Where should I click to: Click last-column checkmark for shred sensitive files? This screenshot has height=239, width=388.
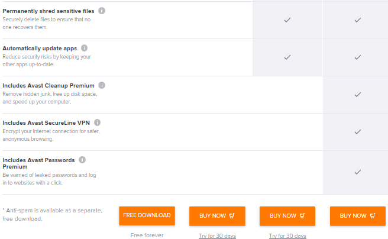pyautogui.click(x=358, y=20)
